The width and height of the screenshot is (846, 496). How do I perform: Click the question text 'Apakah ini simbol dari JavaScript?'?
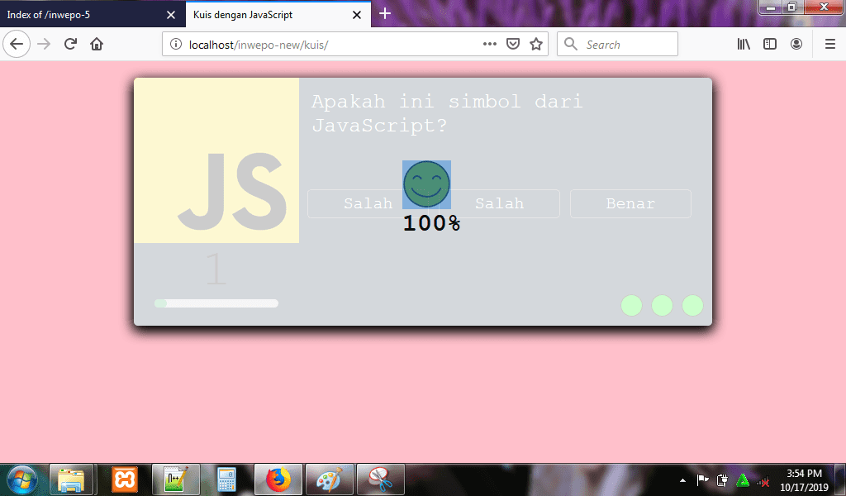click(447, 113)
